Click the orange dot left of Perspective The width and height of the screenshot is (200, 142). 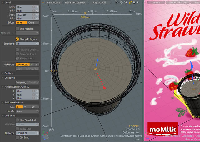[x=43, y=2]
